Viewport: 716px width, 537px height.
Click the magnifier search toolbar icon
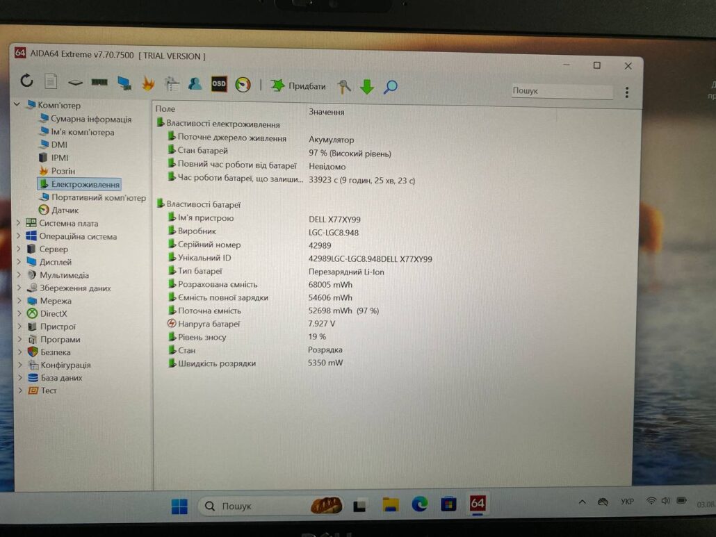(x=391, y=87)
